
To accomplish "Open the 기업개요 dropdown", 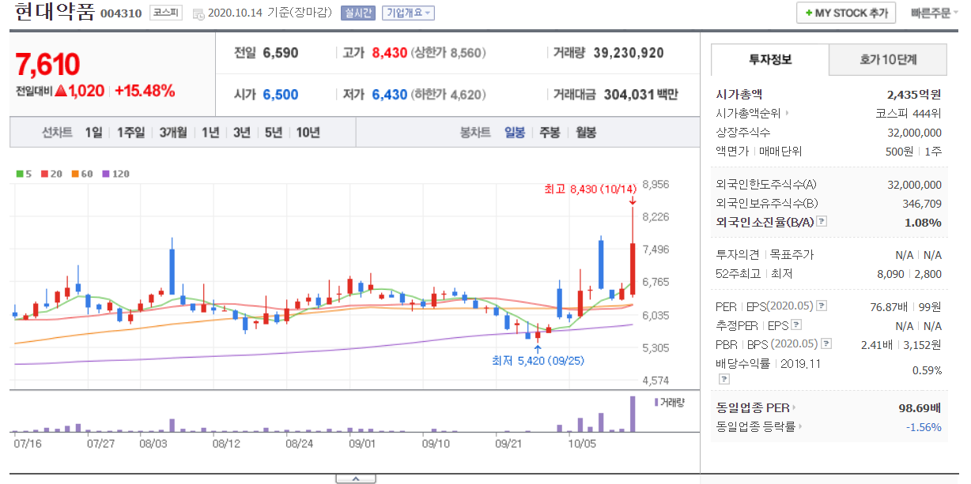I will click(407, 13).
